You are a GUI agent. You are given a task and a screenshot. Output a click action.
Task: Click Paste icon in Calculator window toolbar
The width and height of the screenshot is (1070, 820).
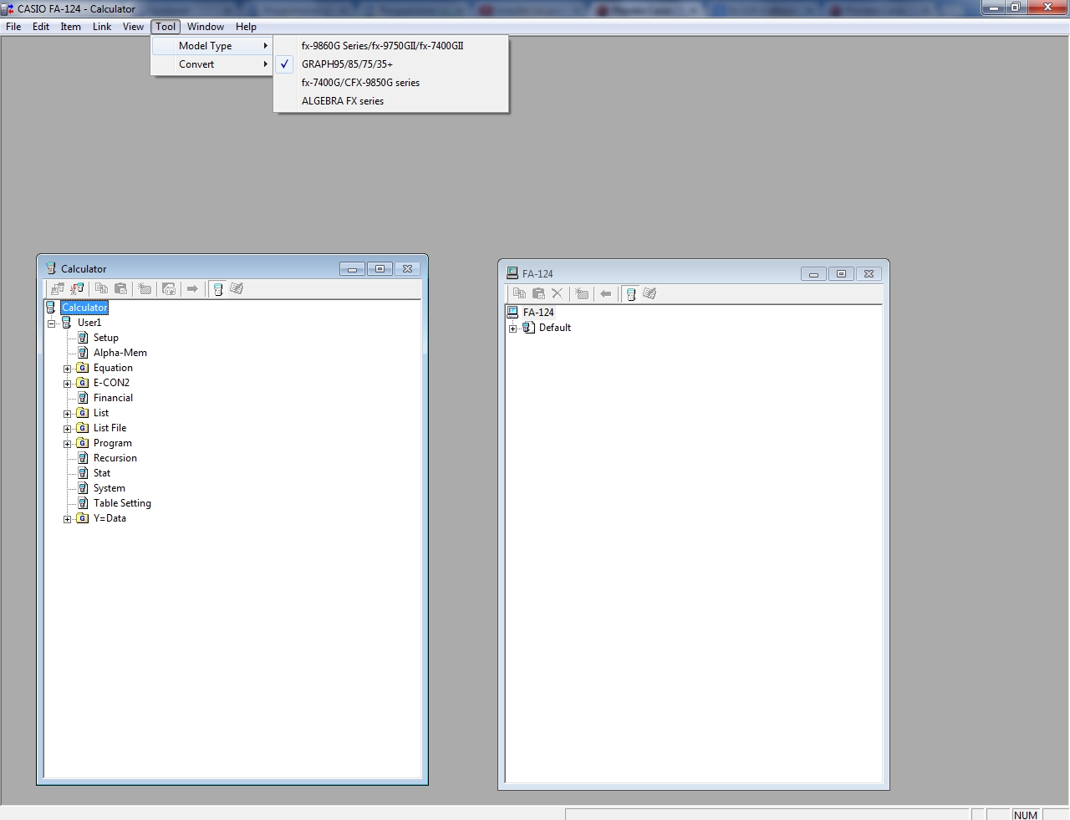click(x=120, y=288)
